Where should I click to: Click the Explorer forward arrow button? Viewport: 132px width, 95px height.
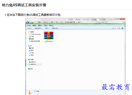tap(30, 22)
